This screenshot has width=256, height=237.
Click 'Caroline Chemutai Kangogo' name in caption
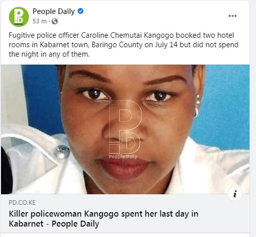[x=127, y=35]
